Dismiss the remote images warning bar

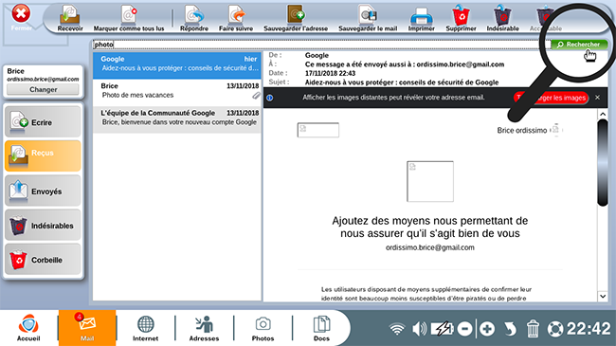click(x=598, y=97)
